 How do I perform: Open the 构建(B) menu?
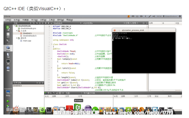[x=25, y=20]
